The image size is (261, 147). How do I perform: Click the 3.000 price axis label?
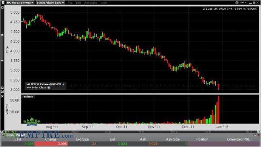(x=15, y=90)
